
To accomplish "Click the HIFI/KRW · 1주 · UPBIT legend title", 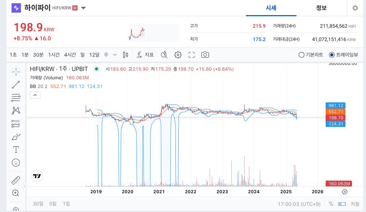I will [59, 69].
